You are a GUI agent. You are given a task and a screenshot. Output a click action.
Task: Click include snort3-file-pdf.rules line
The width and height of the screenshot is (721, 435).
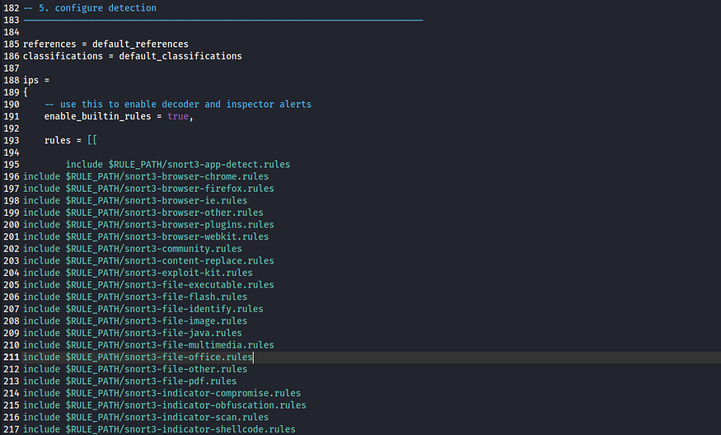[x=129, y=381]
